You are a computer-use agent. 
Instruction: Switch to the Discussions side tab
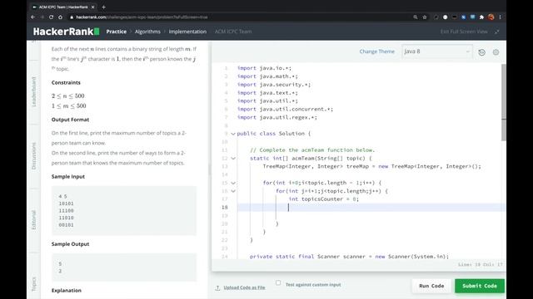33,156
